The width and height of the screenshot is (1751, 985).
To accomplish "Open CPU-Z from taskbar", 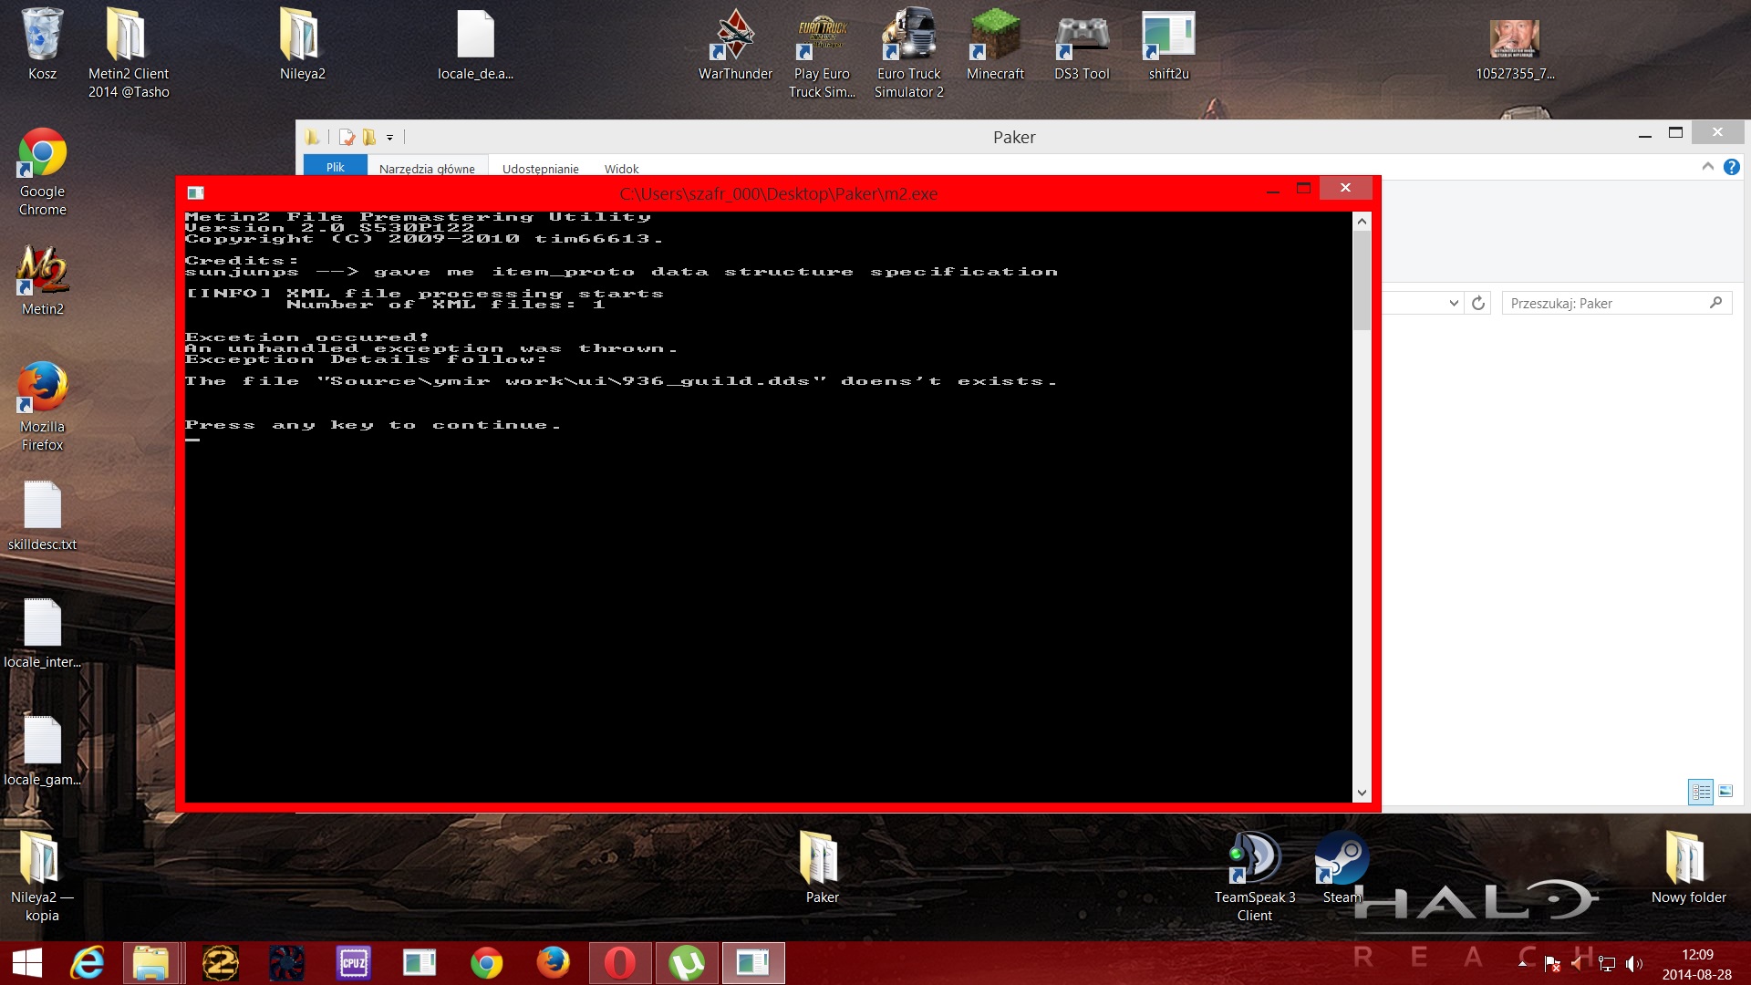I will tap(353, 963).
